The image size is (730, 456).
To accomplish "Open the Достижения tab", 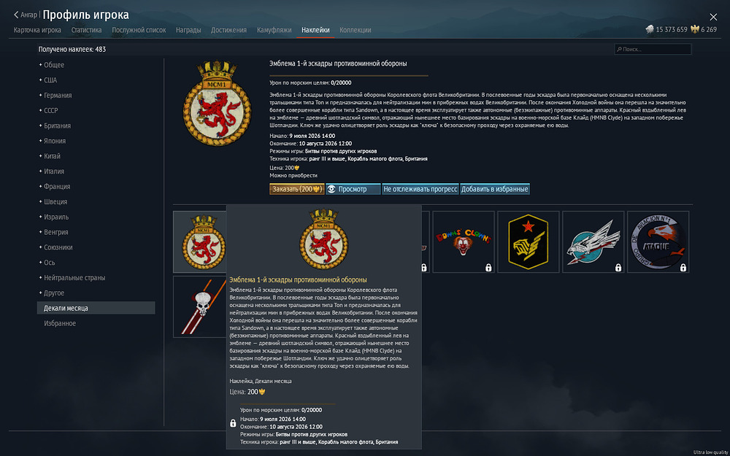I will point(228,30).
